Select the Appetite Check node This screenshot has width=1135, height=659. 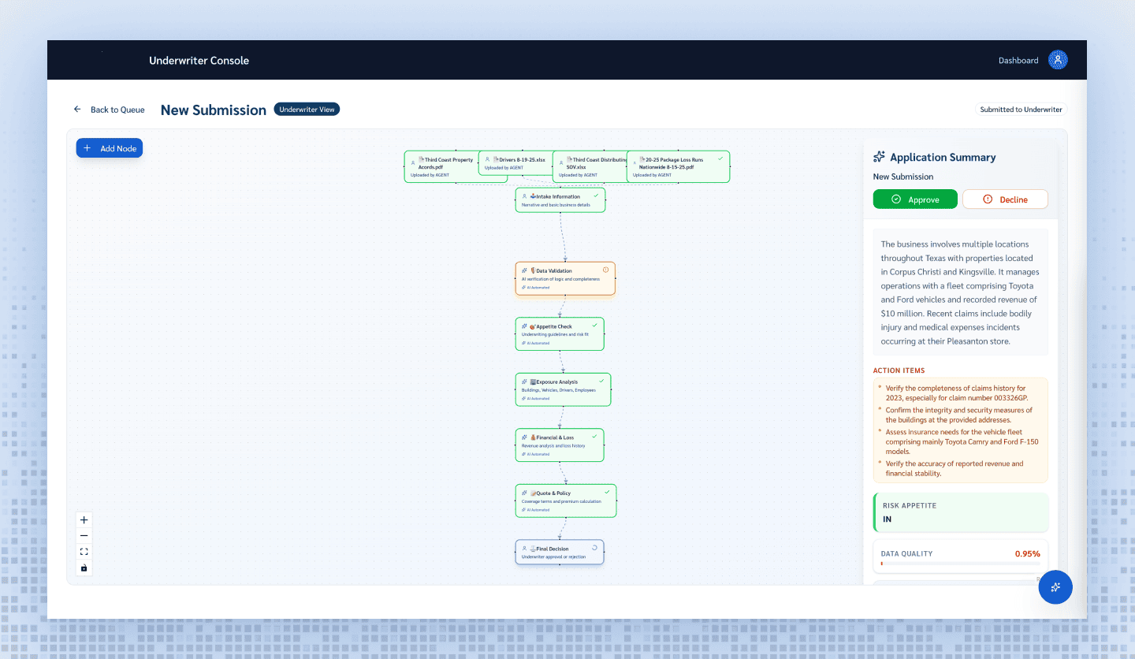560,333
